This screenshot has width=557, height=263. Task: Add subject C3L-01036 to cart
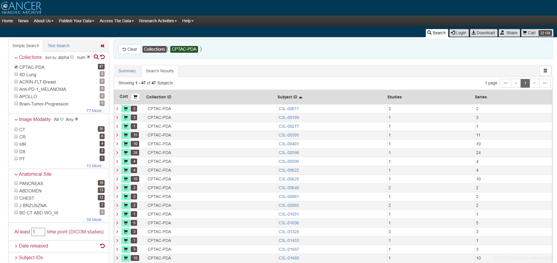point(126,223)
